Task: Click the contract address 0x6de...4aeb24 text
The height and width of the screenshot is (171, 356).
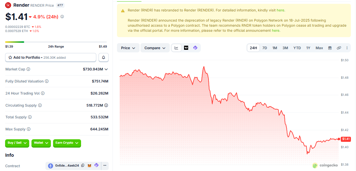Action: click(67, 166)
